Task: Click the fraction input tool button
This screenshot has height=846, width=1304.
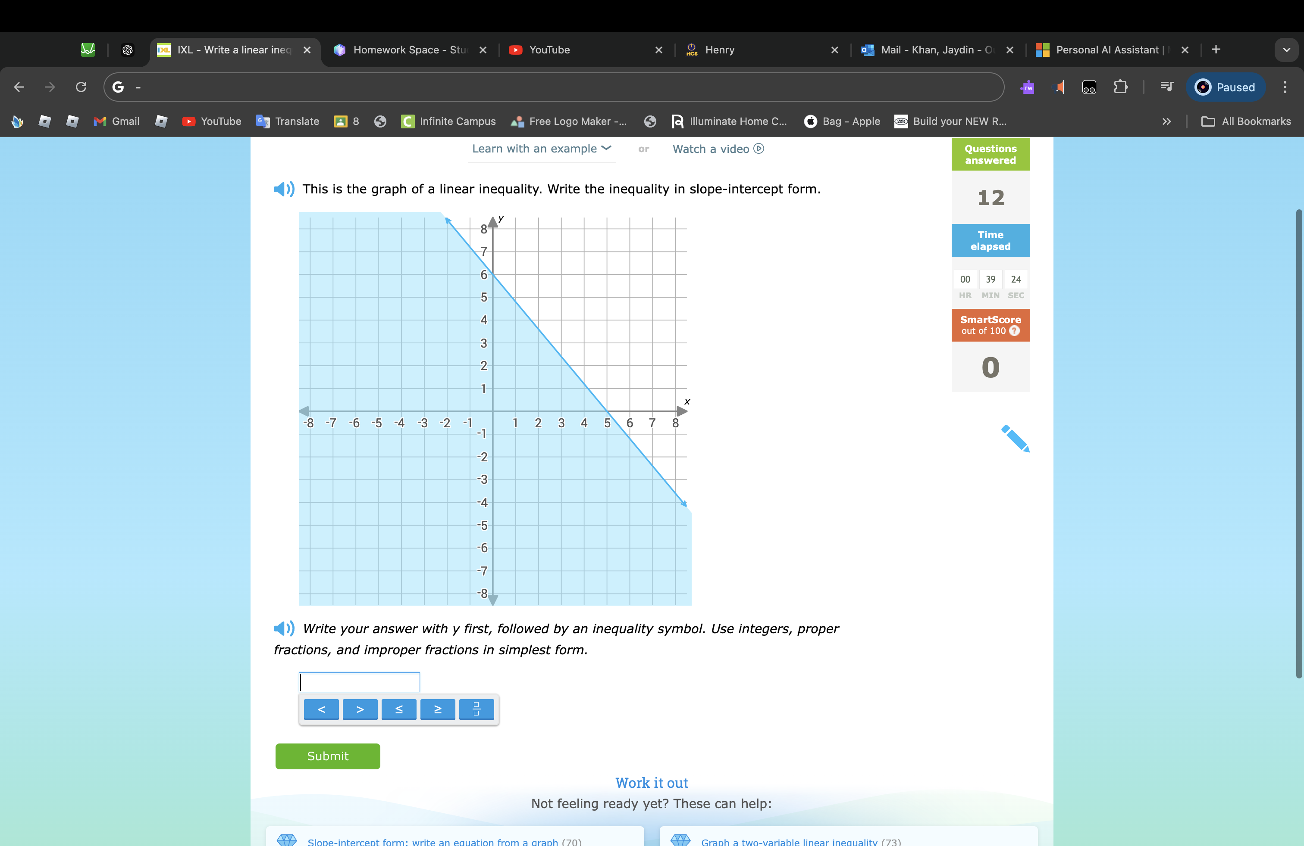Action: pos(475,709)
